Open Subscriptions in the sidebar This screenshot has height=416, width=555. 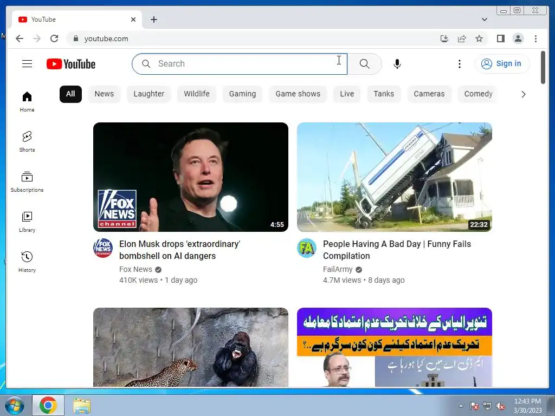point(27,182)
